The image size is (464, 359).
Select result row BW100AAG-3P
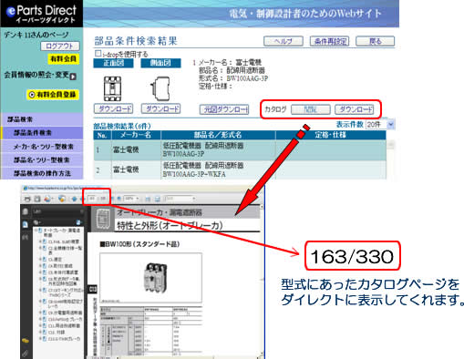click(240, 150)
